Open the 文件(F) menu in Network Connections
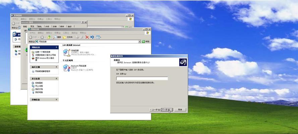Viewport: 298px width, 134px height. 32,33
